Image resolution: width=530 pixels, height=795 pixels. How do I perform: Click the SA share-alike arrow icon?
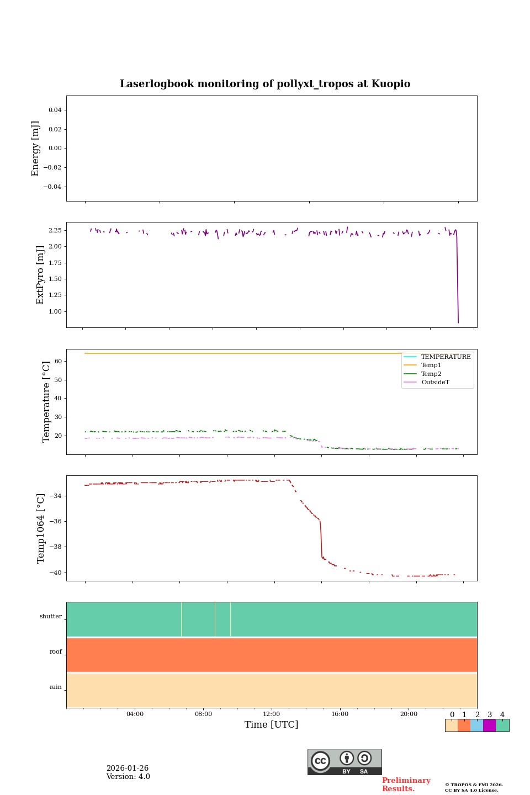click(x=364, y=758)
